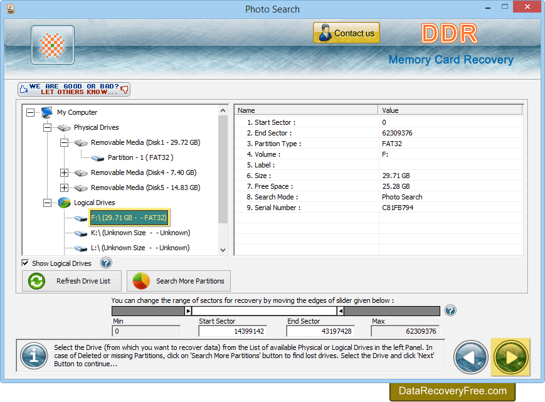This screenshot has height=402, width=545.
Task: Select F:\ (29.71 GB - FAT32) drive
Action: click(129, 218)
